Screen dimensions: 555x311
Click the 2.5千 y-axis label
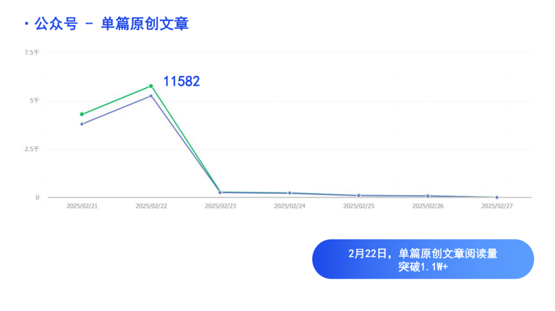32,149
